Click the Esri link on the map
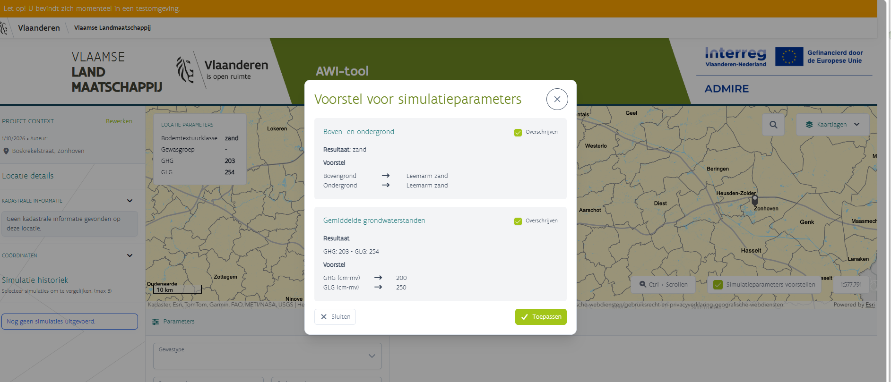This screenshot has height=382, width=891. [870, 305]
